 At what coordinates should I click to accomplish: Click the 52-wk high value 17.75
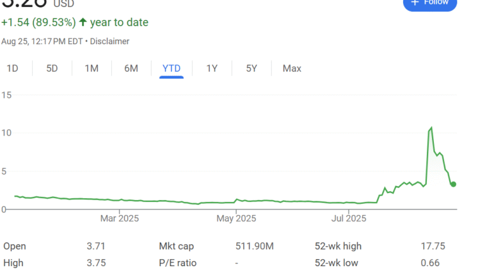[433, 246]
